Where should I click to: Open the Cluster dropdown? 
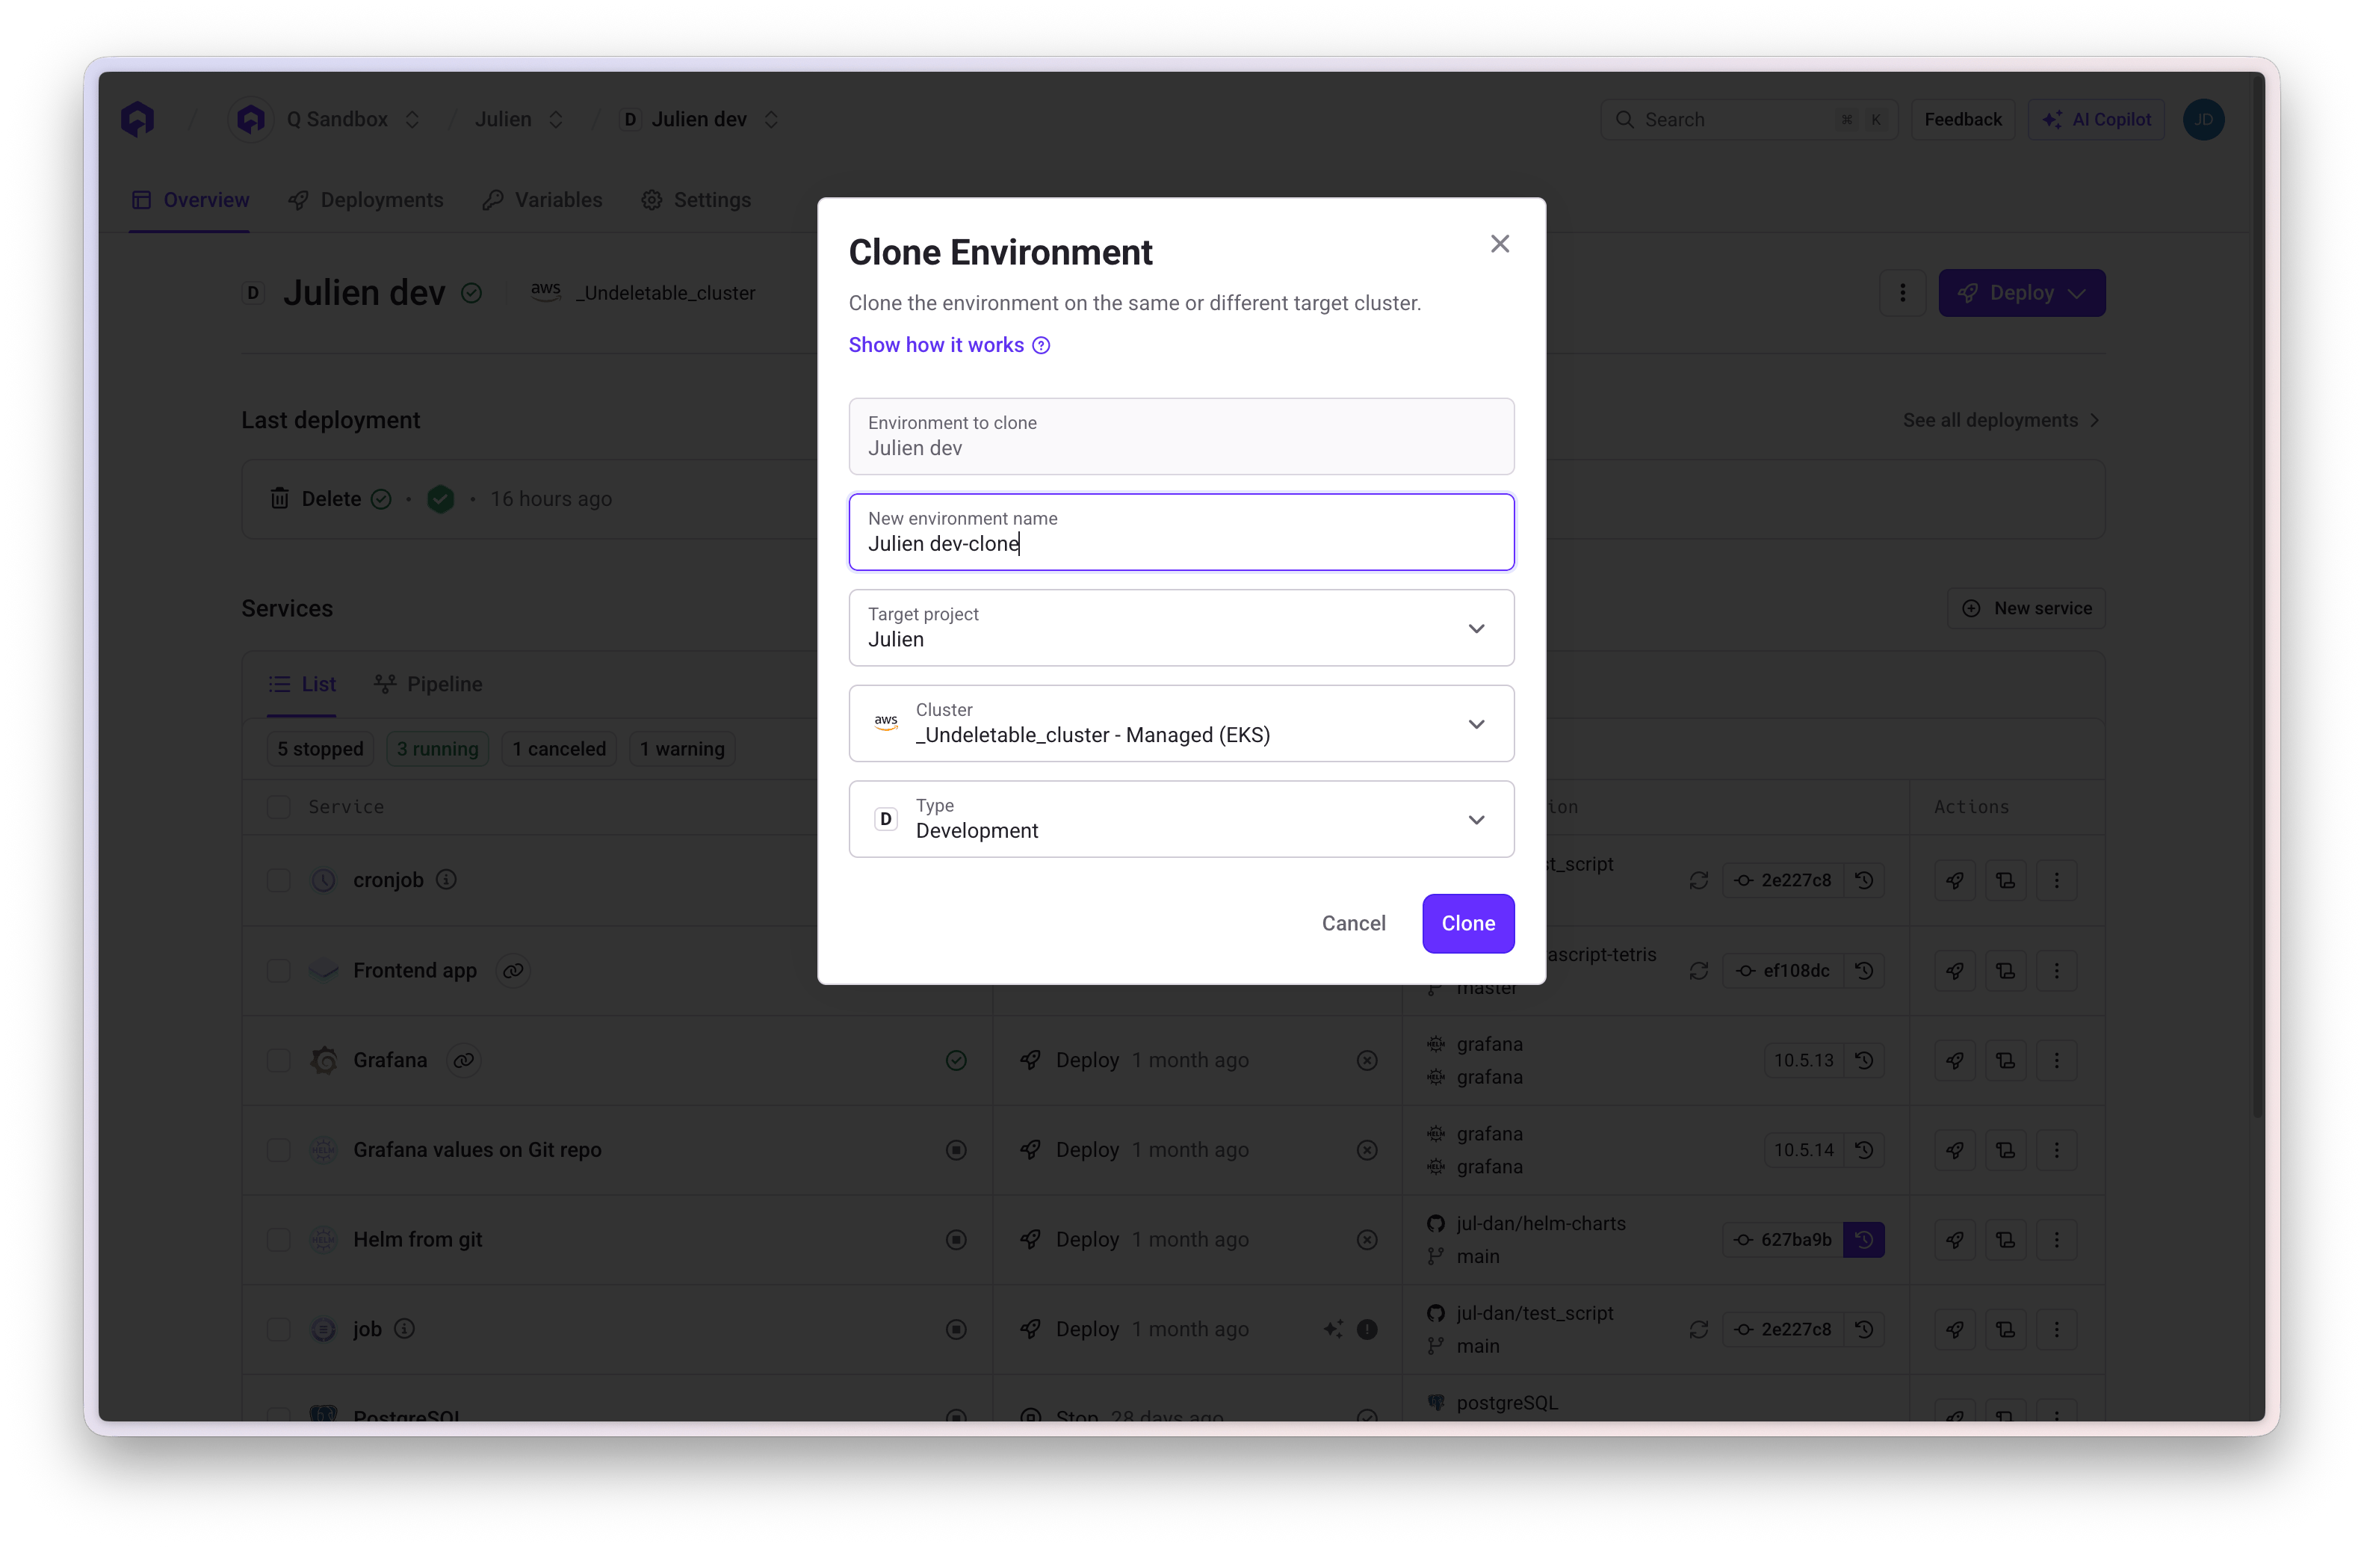[1181, 723]
